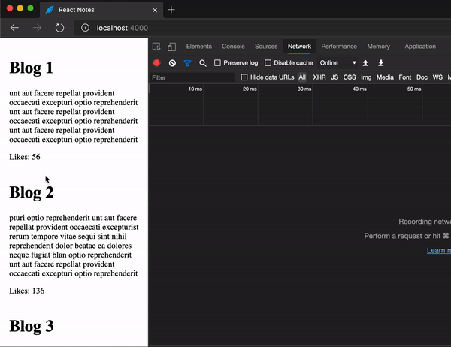Viewport: 451px width, 347px height.
Task: Switch to the Console tab
Action: 233,47
